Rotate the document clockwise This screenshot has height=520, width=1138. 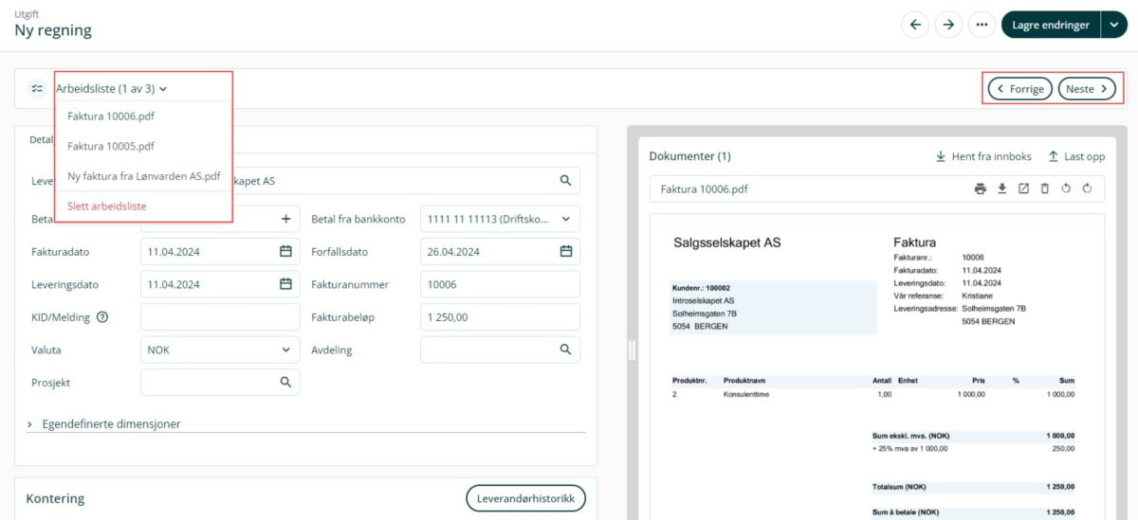[1087, 188]
